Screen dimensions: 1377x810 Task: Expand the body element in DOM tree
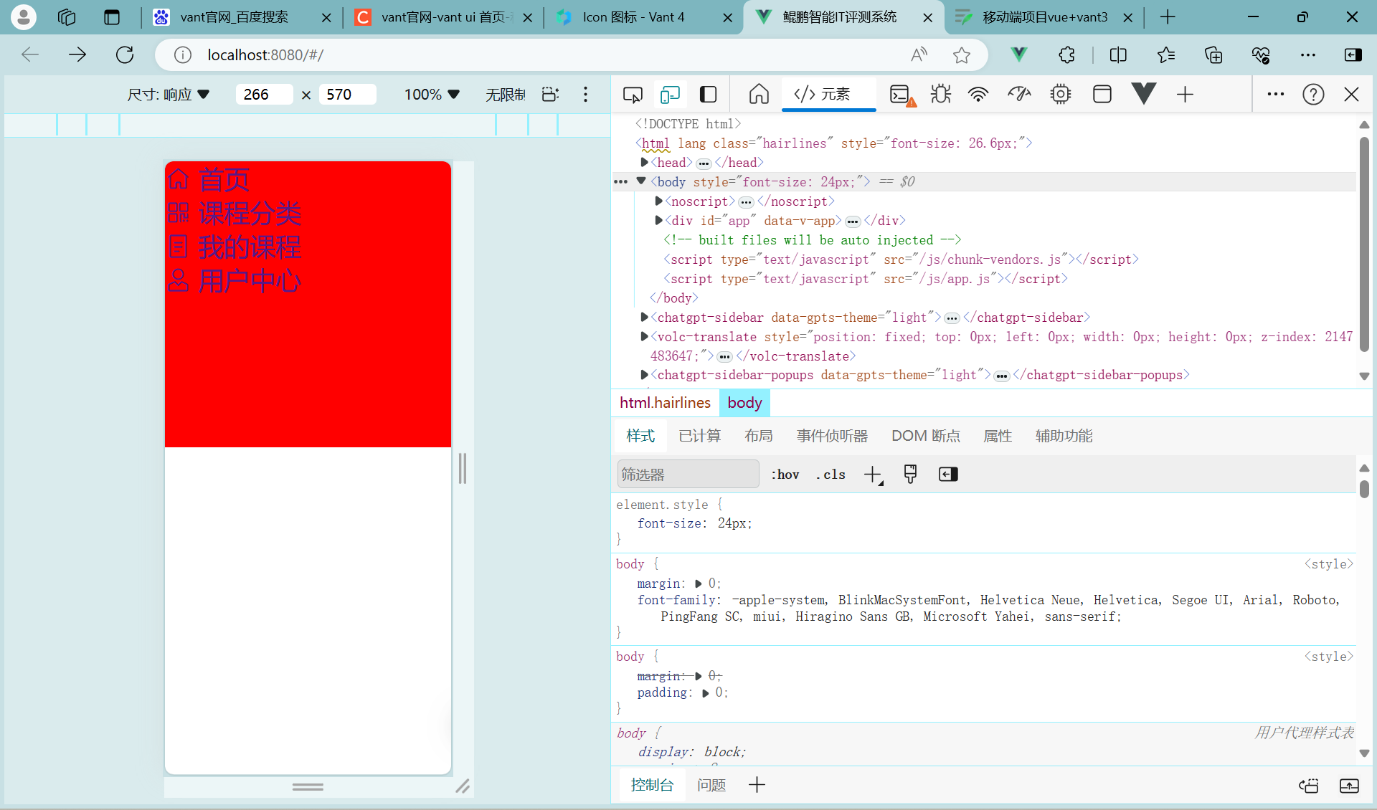(642, 181)
